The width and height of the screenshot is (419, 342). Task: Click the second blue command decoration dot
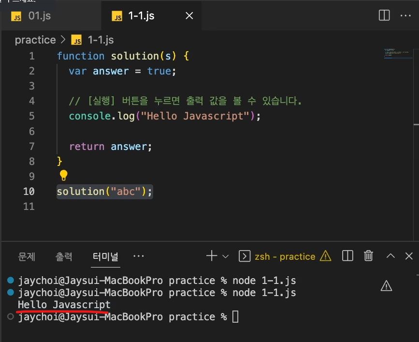(11, 292)
